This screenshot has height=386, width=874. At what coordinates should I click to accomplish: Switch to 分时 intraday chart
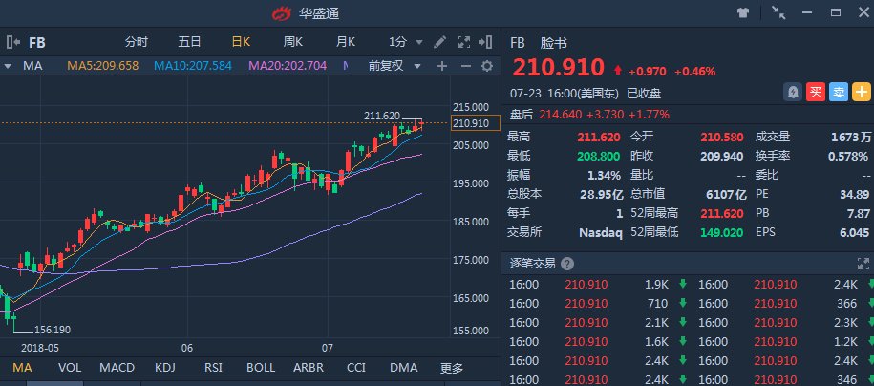pyautogui.click(x=137, y=42)
